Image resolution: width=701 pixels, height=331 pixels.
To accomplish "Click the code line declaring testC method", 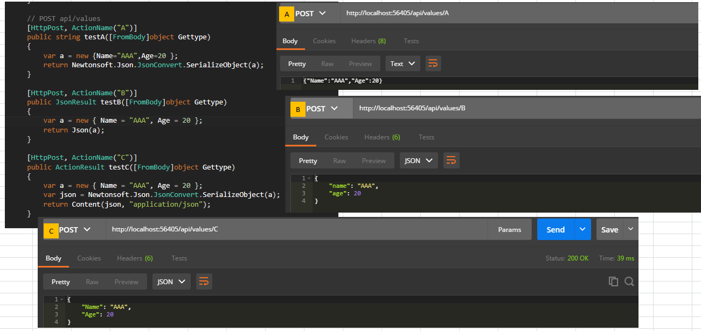I will click(x=131, y=167).
